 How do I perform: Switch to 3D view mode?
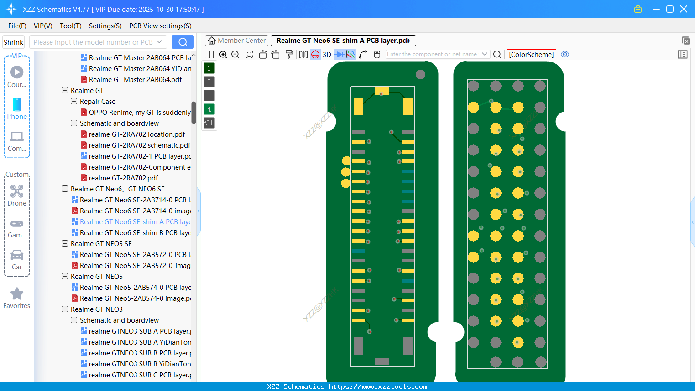click(327, 54)
